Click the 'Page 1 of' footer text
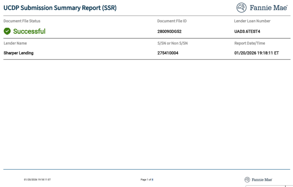Image resolution: width=293 pixels, height=187 pixels. pyautogui.click(x=146, y=180)
